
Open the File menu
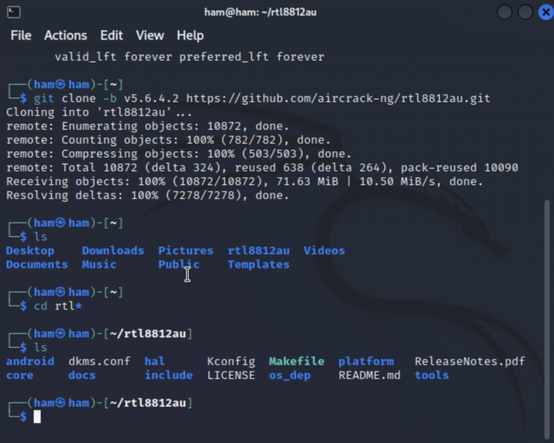(21, 35)
